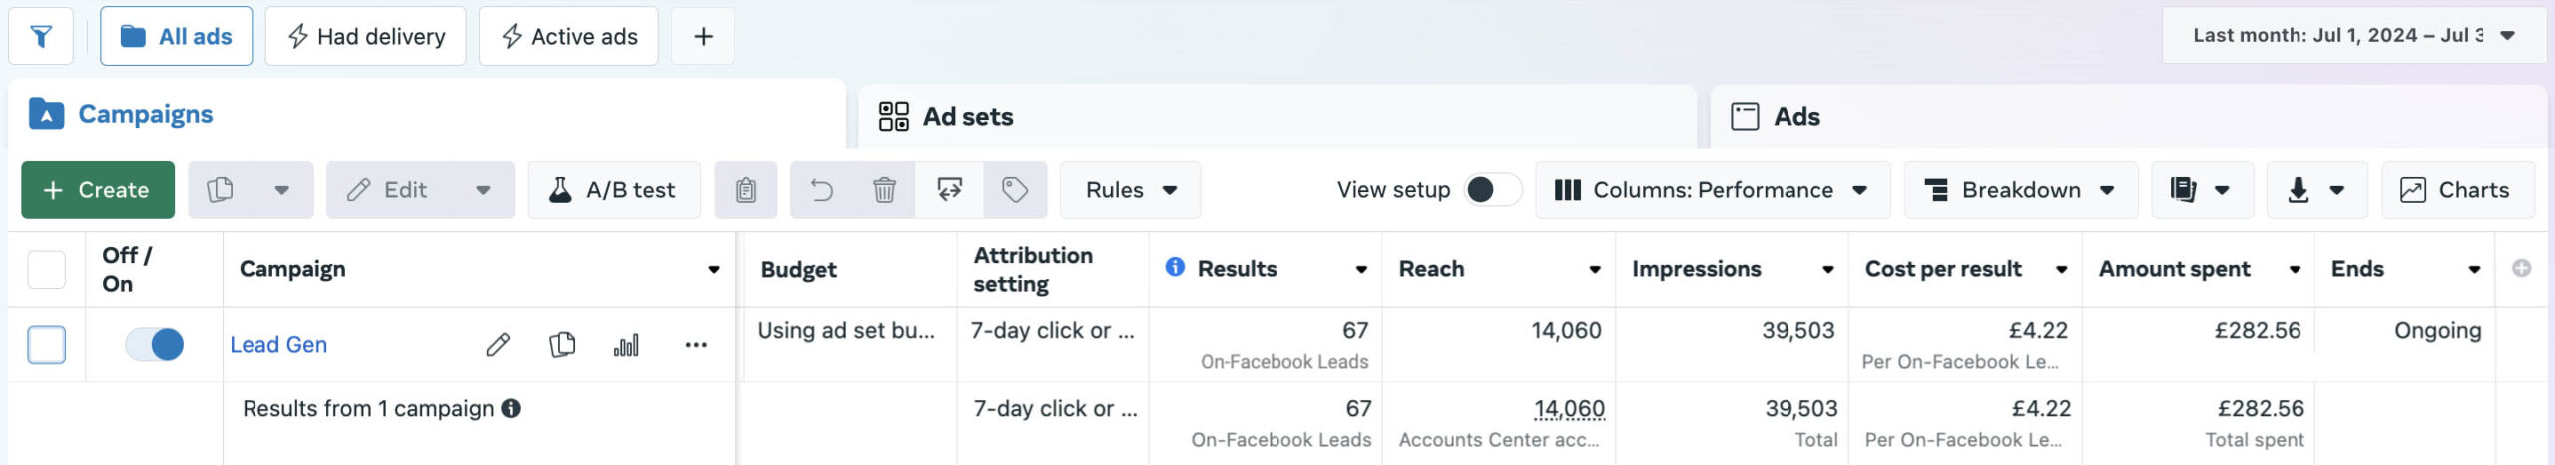
Task: Enable the View setup toggle
Action: point(1491,190)
